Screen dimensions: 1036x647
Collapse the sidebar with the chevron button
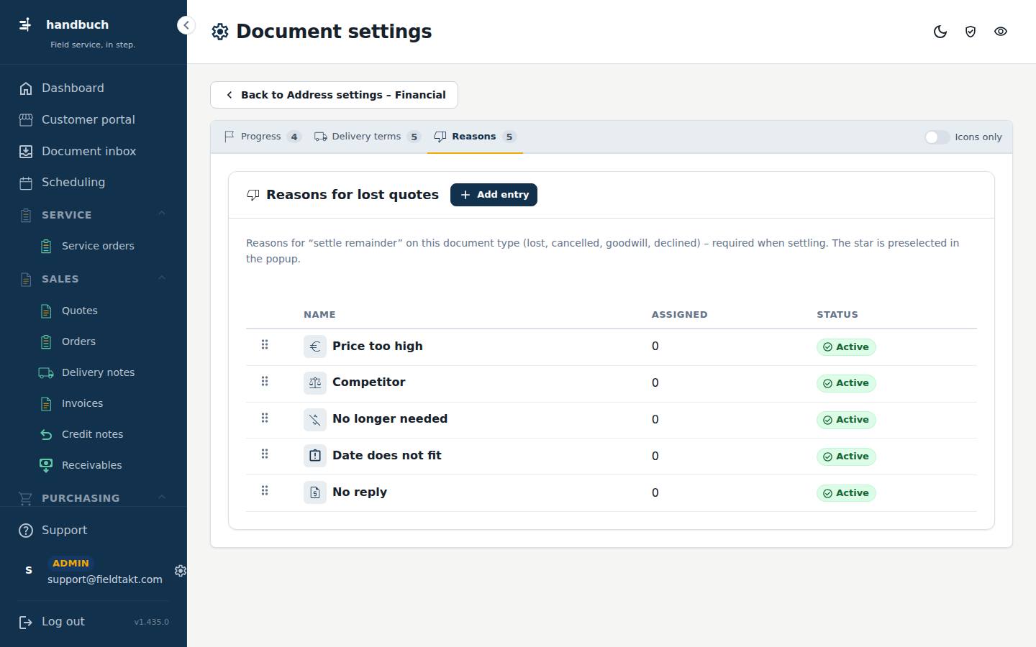point(186,25)
